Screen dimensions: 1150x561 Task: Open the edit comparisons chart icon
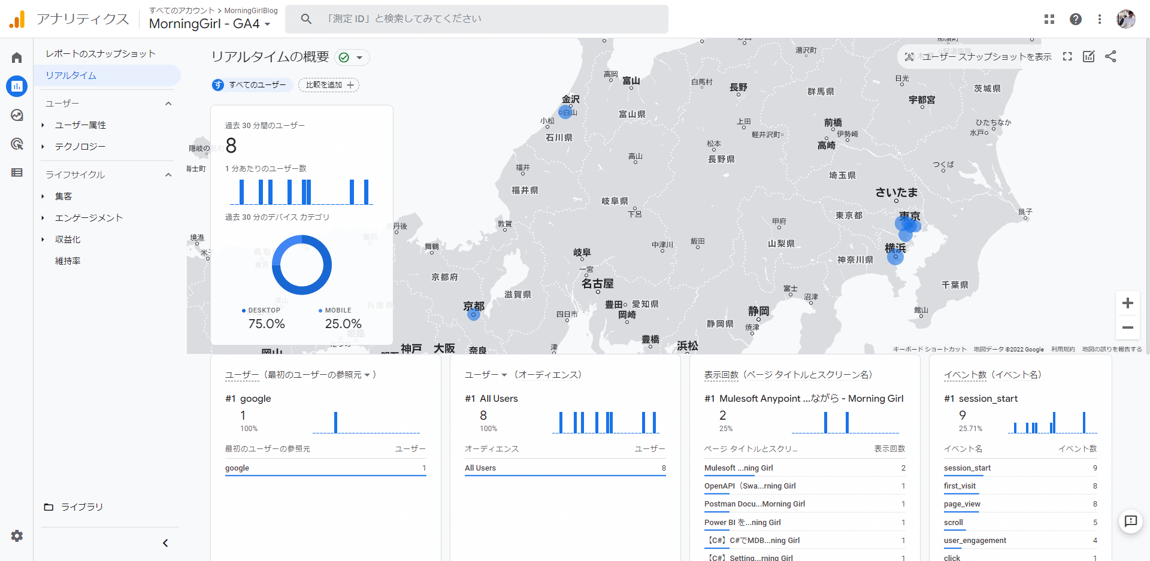(x=1088, y=56)
